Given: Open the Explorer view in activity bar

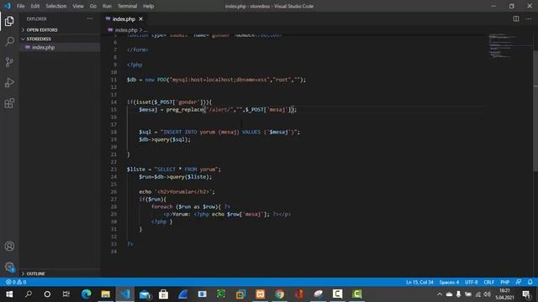Looking at the screenshot, I should coord(9,21).
